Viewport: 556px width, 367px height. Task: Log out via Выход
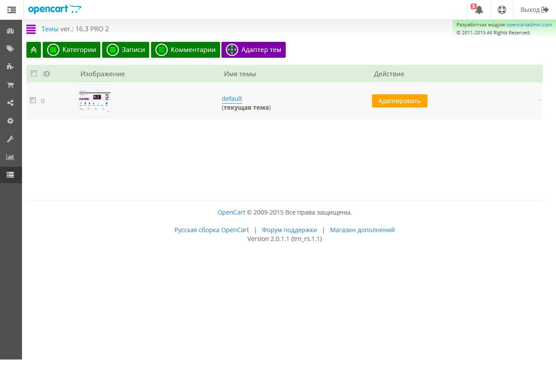pyautogui.click(x=534, y=10)
